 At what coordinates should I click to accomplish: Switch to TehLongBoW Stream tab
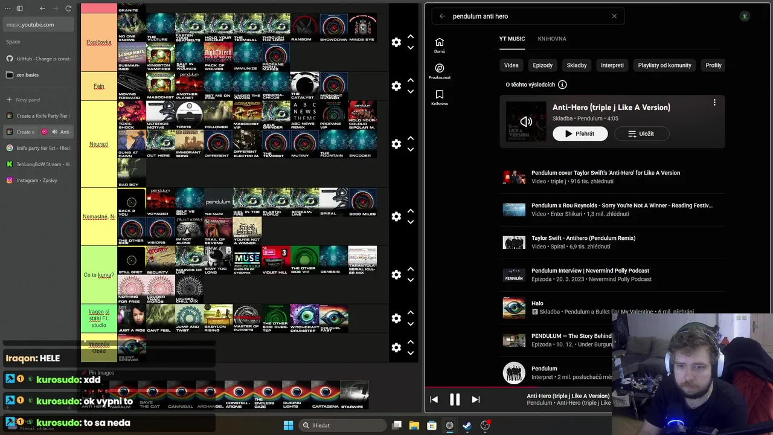[x=38, y=164]
